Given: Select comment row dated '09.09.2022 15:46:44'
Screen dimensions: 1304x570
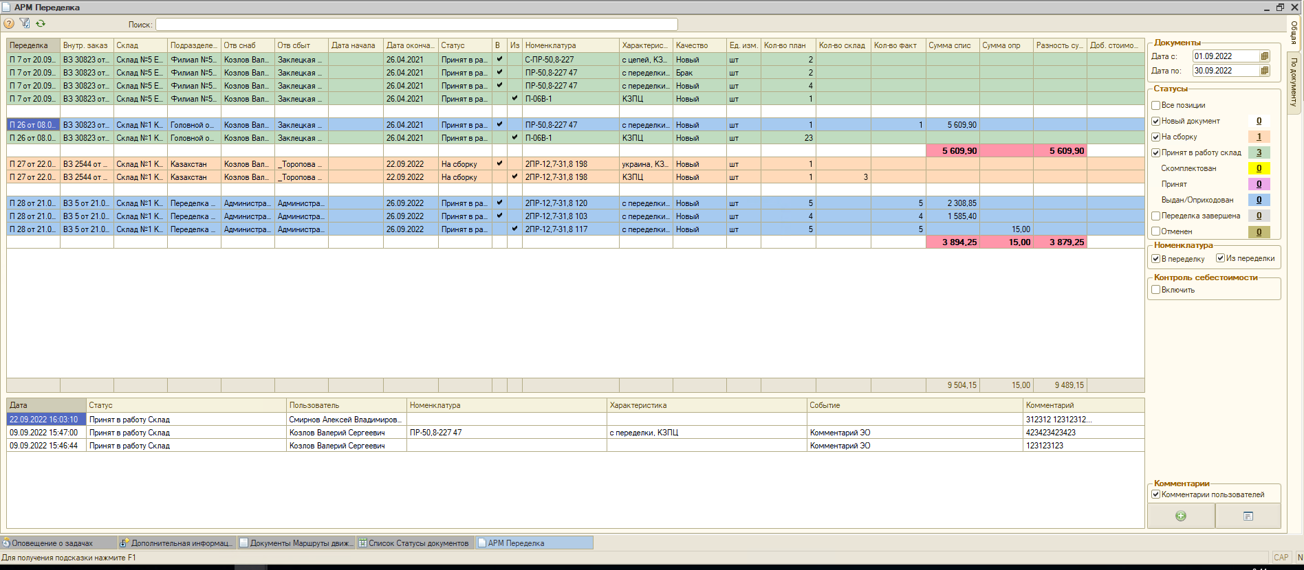Looking at the screenshot, I should click(575, 446).
